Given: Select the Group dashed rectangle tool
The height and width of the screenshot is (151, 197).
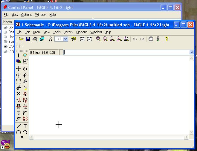Looking at the screenshot, I should tap(19, 81).
